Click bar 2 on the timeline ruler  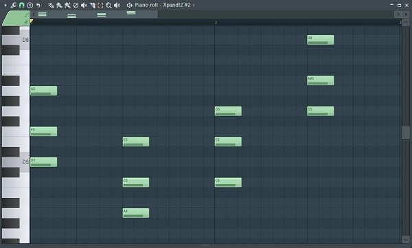click(216, 23)
